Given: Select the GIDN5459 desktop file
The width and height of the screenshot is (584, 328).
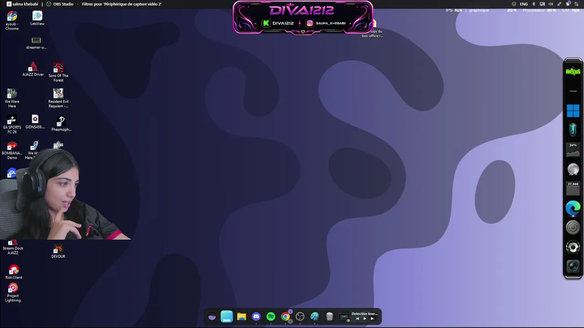Looking at the screenshot, I should coord(35,122).
